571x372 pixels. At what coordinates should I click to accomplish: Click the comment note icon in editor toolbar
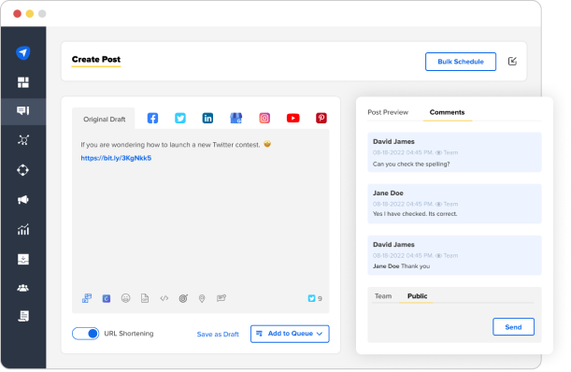221,298
